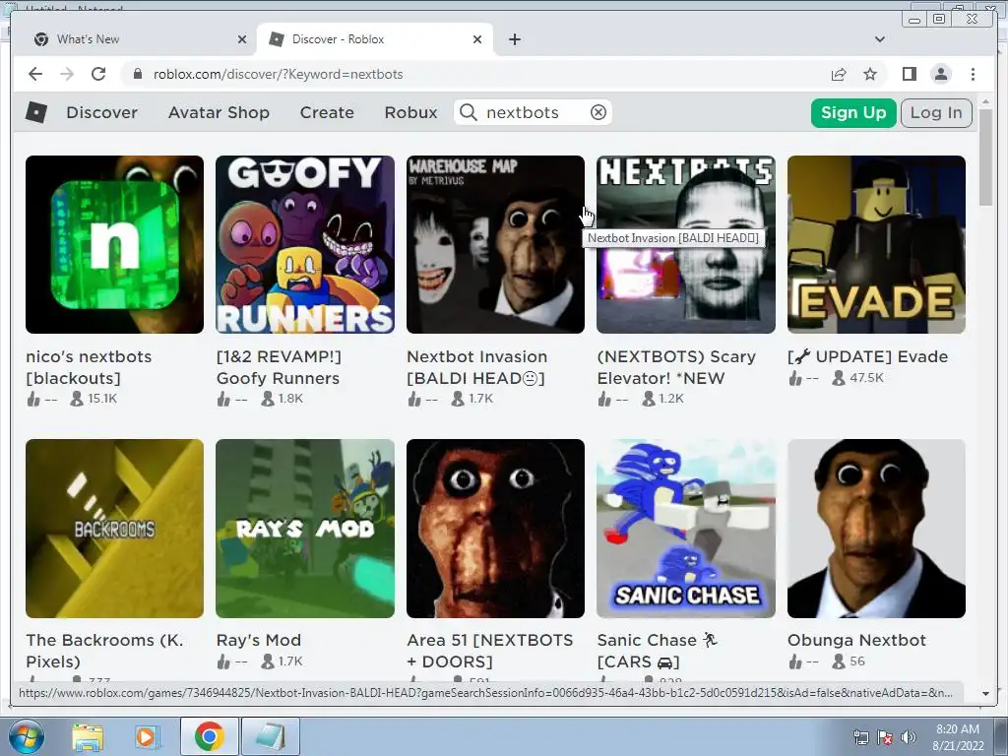Click the share page icon
This screenshot has height=756, width=1008.
tap(839, 75)
